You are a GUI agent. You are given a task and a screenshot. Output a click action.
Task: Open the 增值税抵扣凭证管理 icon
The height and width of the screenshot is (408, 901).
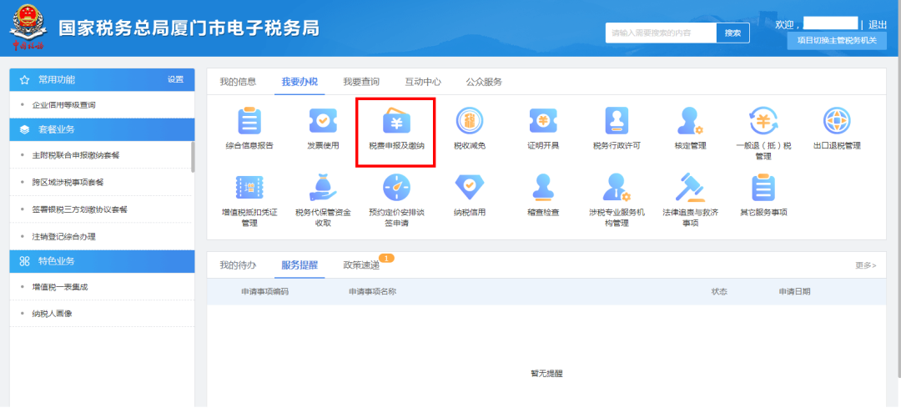(249, 188)
